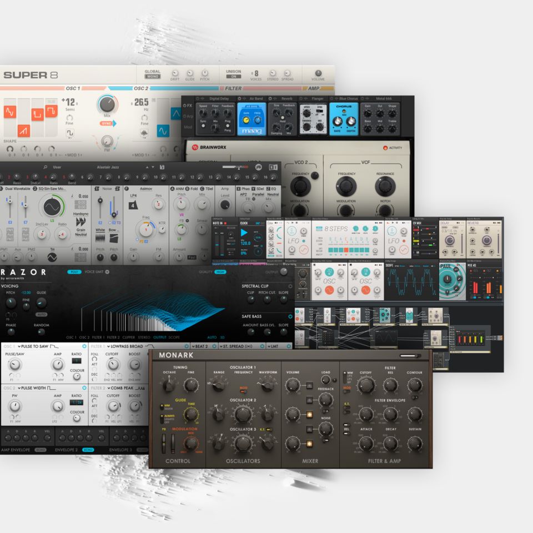The image size is (533, 533).
Task: Click the Brainworx VCF RESONANCE knob
Action: (x=385, y=186)
